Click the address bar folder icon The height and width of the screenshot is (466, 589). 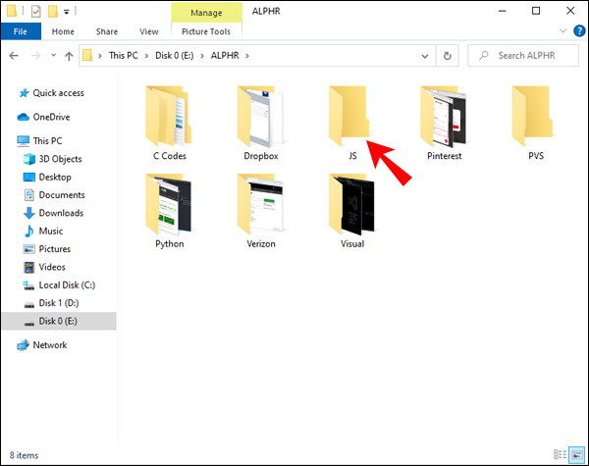87,55
